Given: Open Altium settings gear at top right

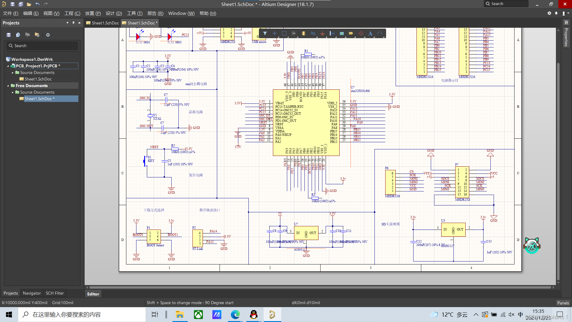Looking at the screenshot, I should [549, 13].
